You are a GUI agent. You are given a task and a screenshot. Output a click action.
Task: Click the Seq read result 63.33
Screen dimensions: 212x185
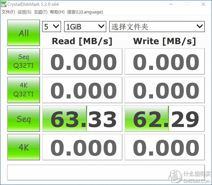pos(82,118)
